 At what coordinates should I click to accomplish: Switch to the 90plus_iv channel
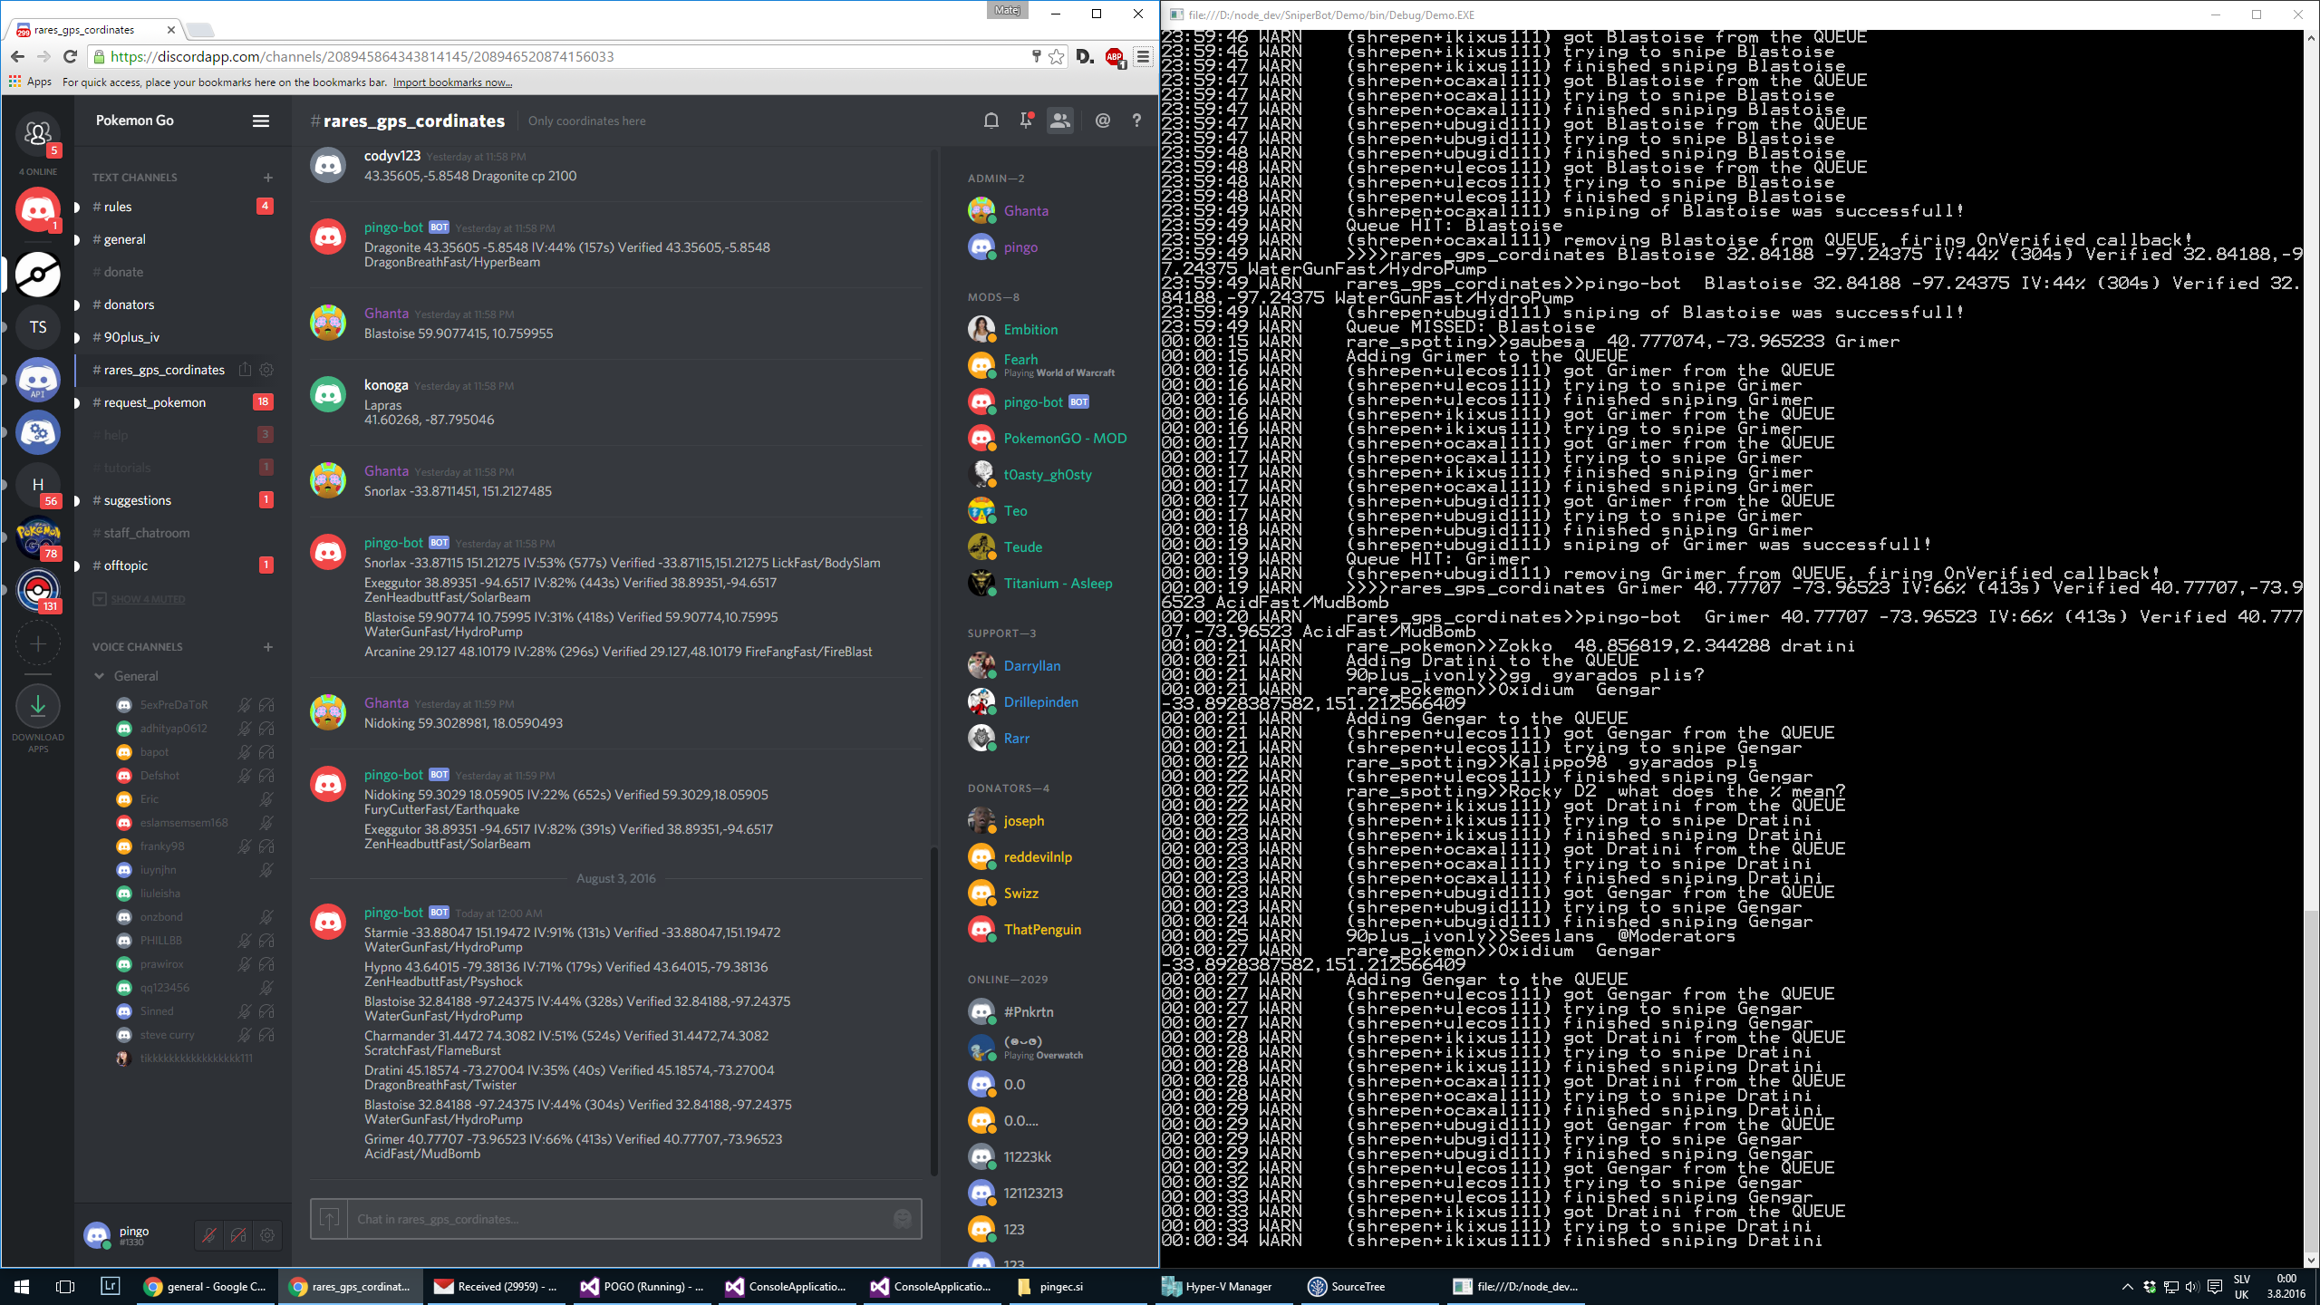[x=131, y=337]
